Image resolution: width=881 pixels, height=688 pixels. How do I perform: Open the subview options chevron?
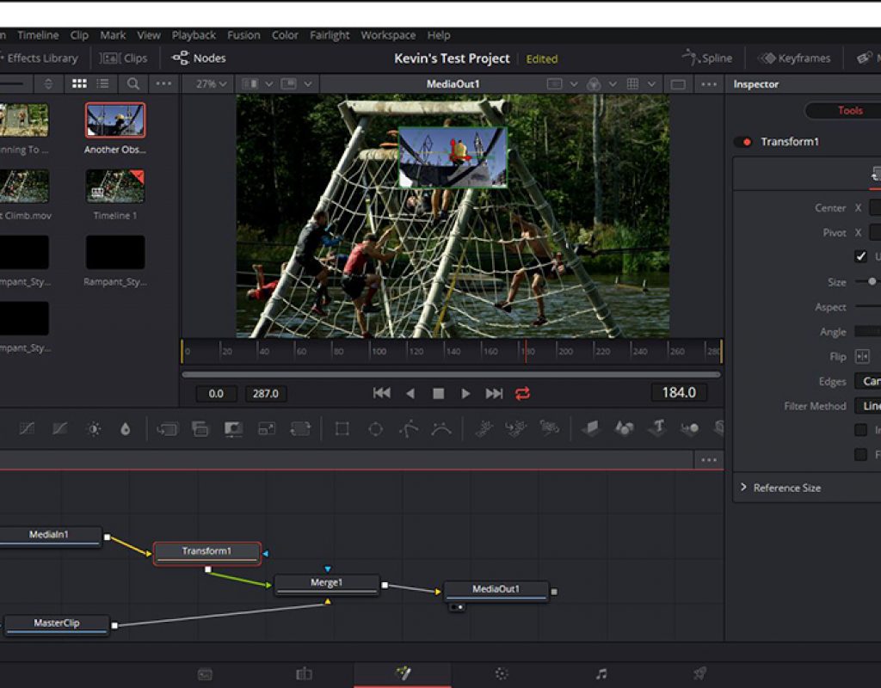point(308,83)
